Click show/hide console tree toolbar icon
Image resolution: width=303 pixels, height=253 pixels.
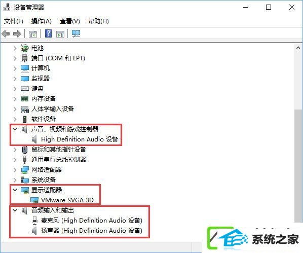pyautogui.click(x=33, y=34)
